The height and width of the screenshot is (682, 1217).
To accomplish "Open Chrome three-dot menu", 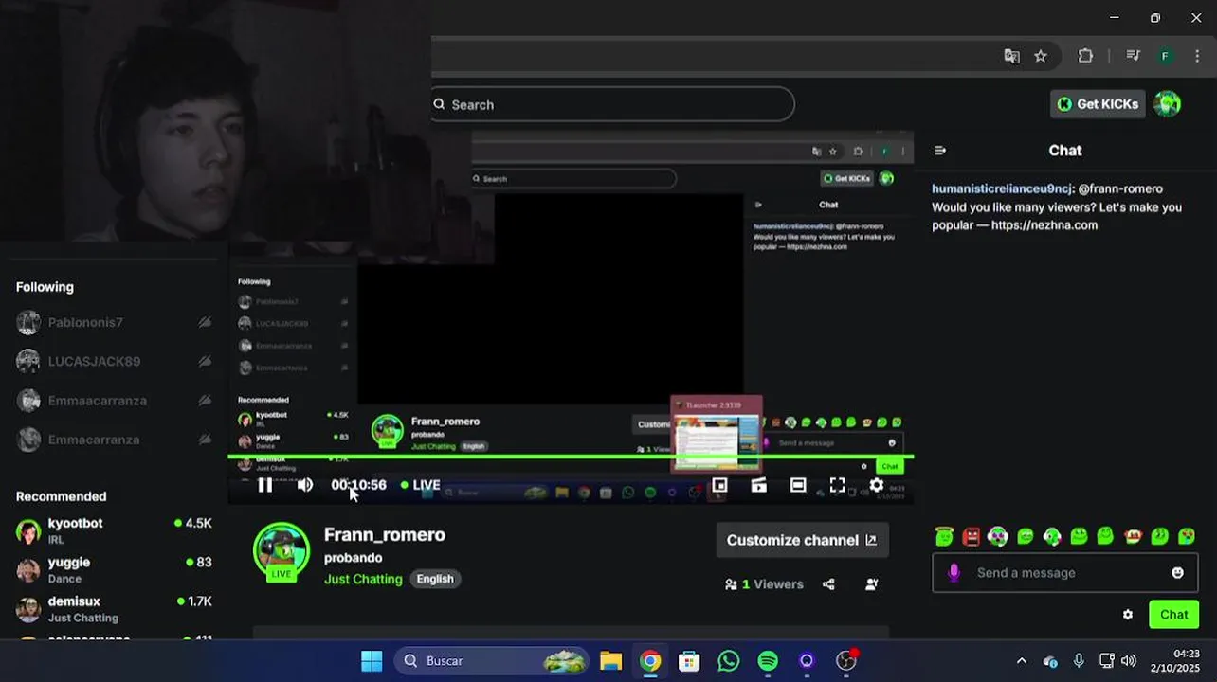I will (x=1197, y=56).
